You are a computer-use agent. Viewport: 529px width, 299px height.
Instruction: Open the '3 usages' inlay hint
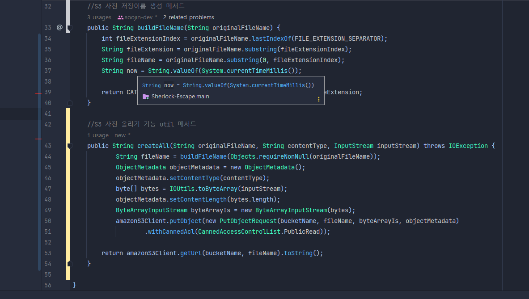[99, 17]
